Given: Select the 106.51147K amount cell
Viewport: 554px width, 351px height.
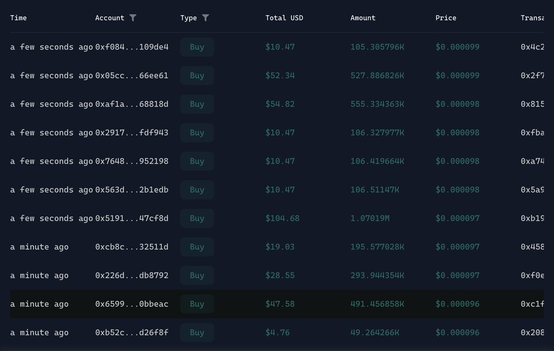Looking at the screenshot, I should pos(375,190).
